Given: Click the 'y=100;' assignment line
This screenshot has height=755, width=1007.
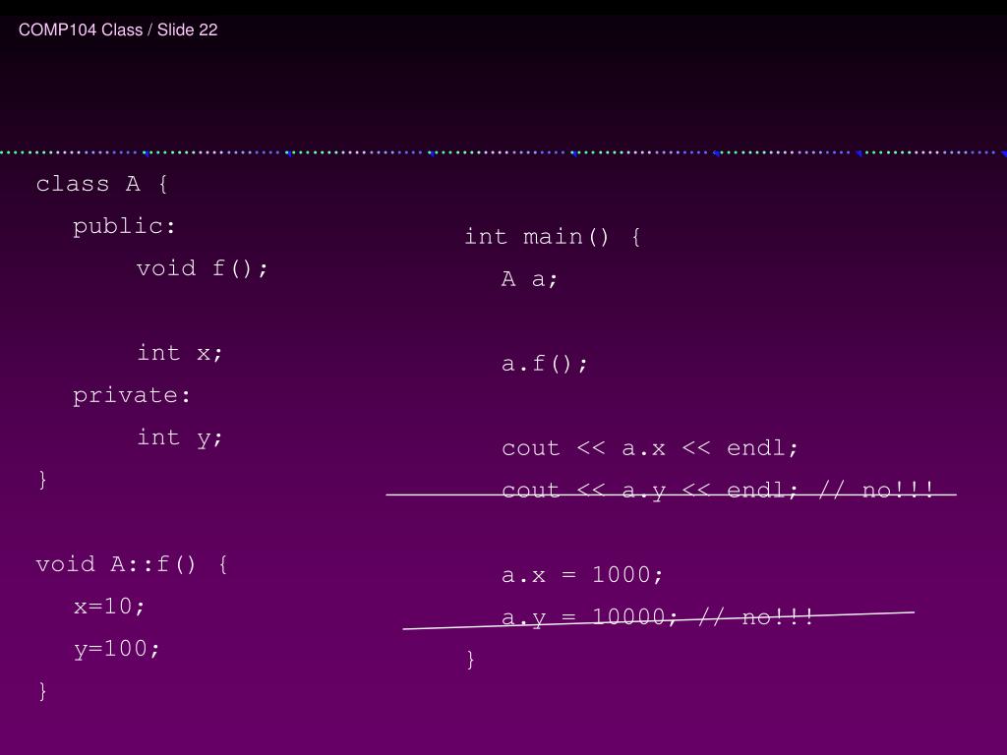Looking at the screenshot, I should coord(117,649).
